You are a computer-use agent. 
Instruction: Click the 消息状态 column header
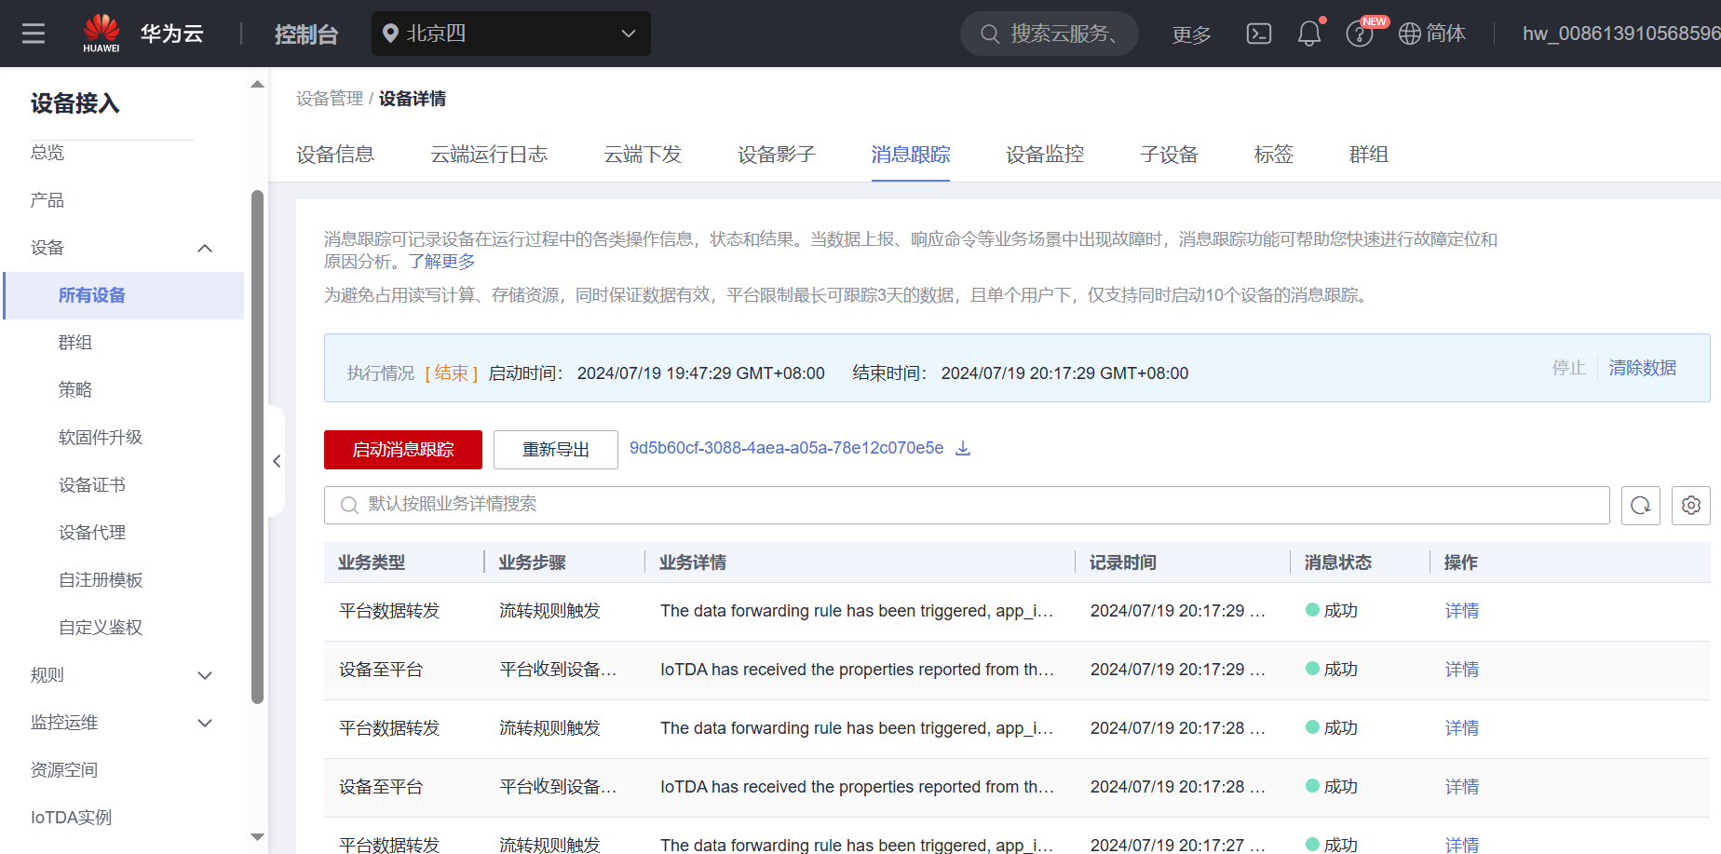1338,563
